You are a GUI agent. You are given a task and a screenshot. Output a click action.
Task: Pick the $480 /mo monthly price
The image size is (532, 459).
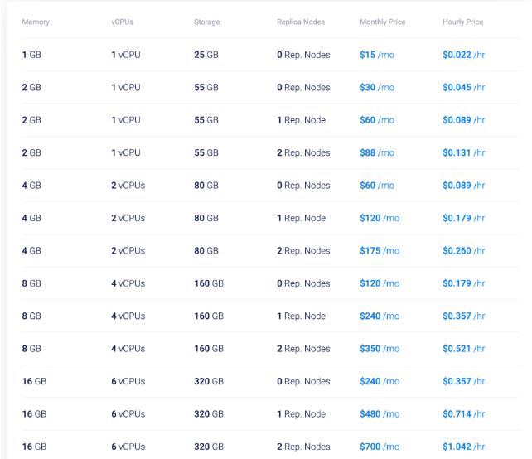coord(380,414)
